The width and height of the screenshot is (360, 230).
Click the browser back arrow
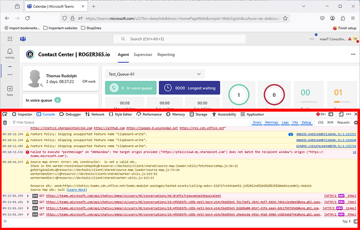pos(7,18)
